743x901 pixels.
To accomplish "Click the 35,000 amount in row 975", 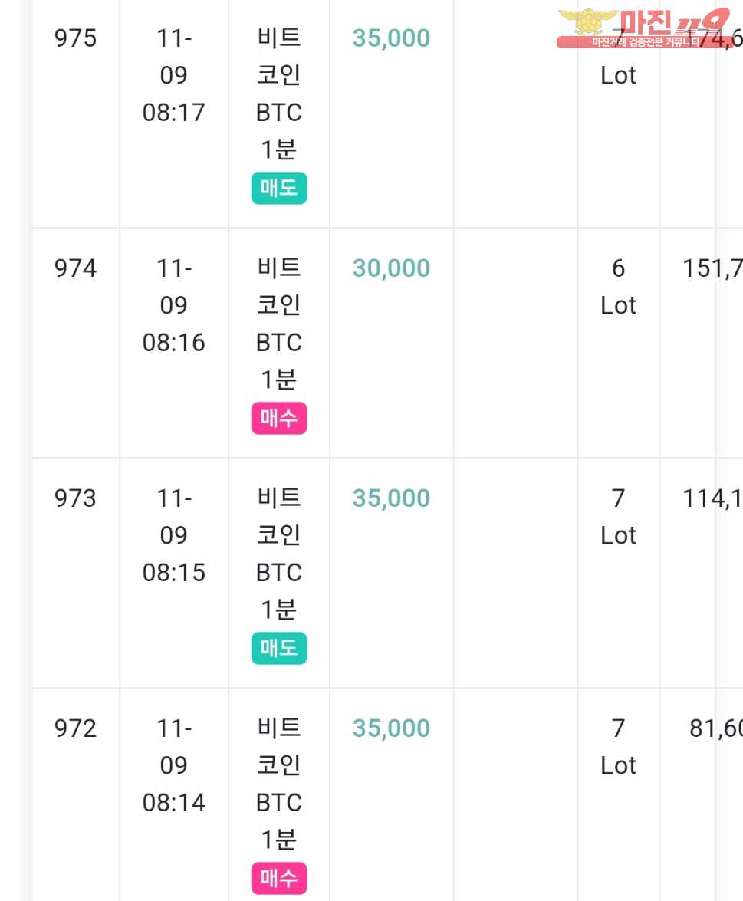I will [391, 38].
